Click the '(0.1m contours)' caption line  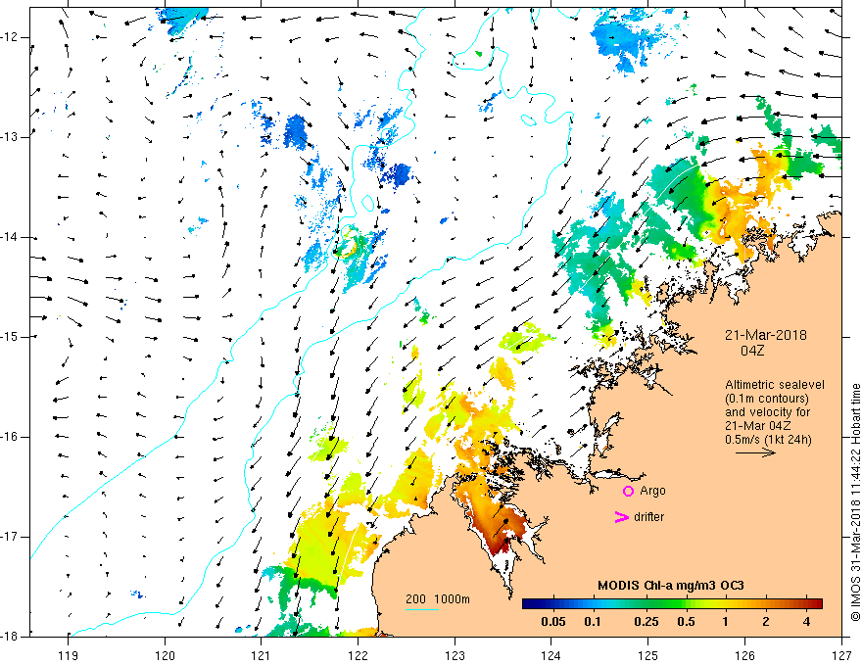767,399
